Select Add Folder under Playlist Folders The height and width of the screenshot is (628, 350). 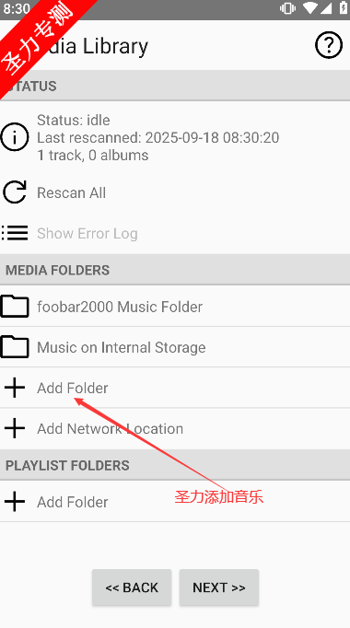coord(175,502)
